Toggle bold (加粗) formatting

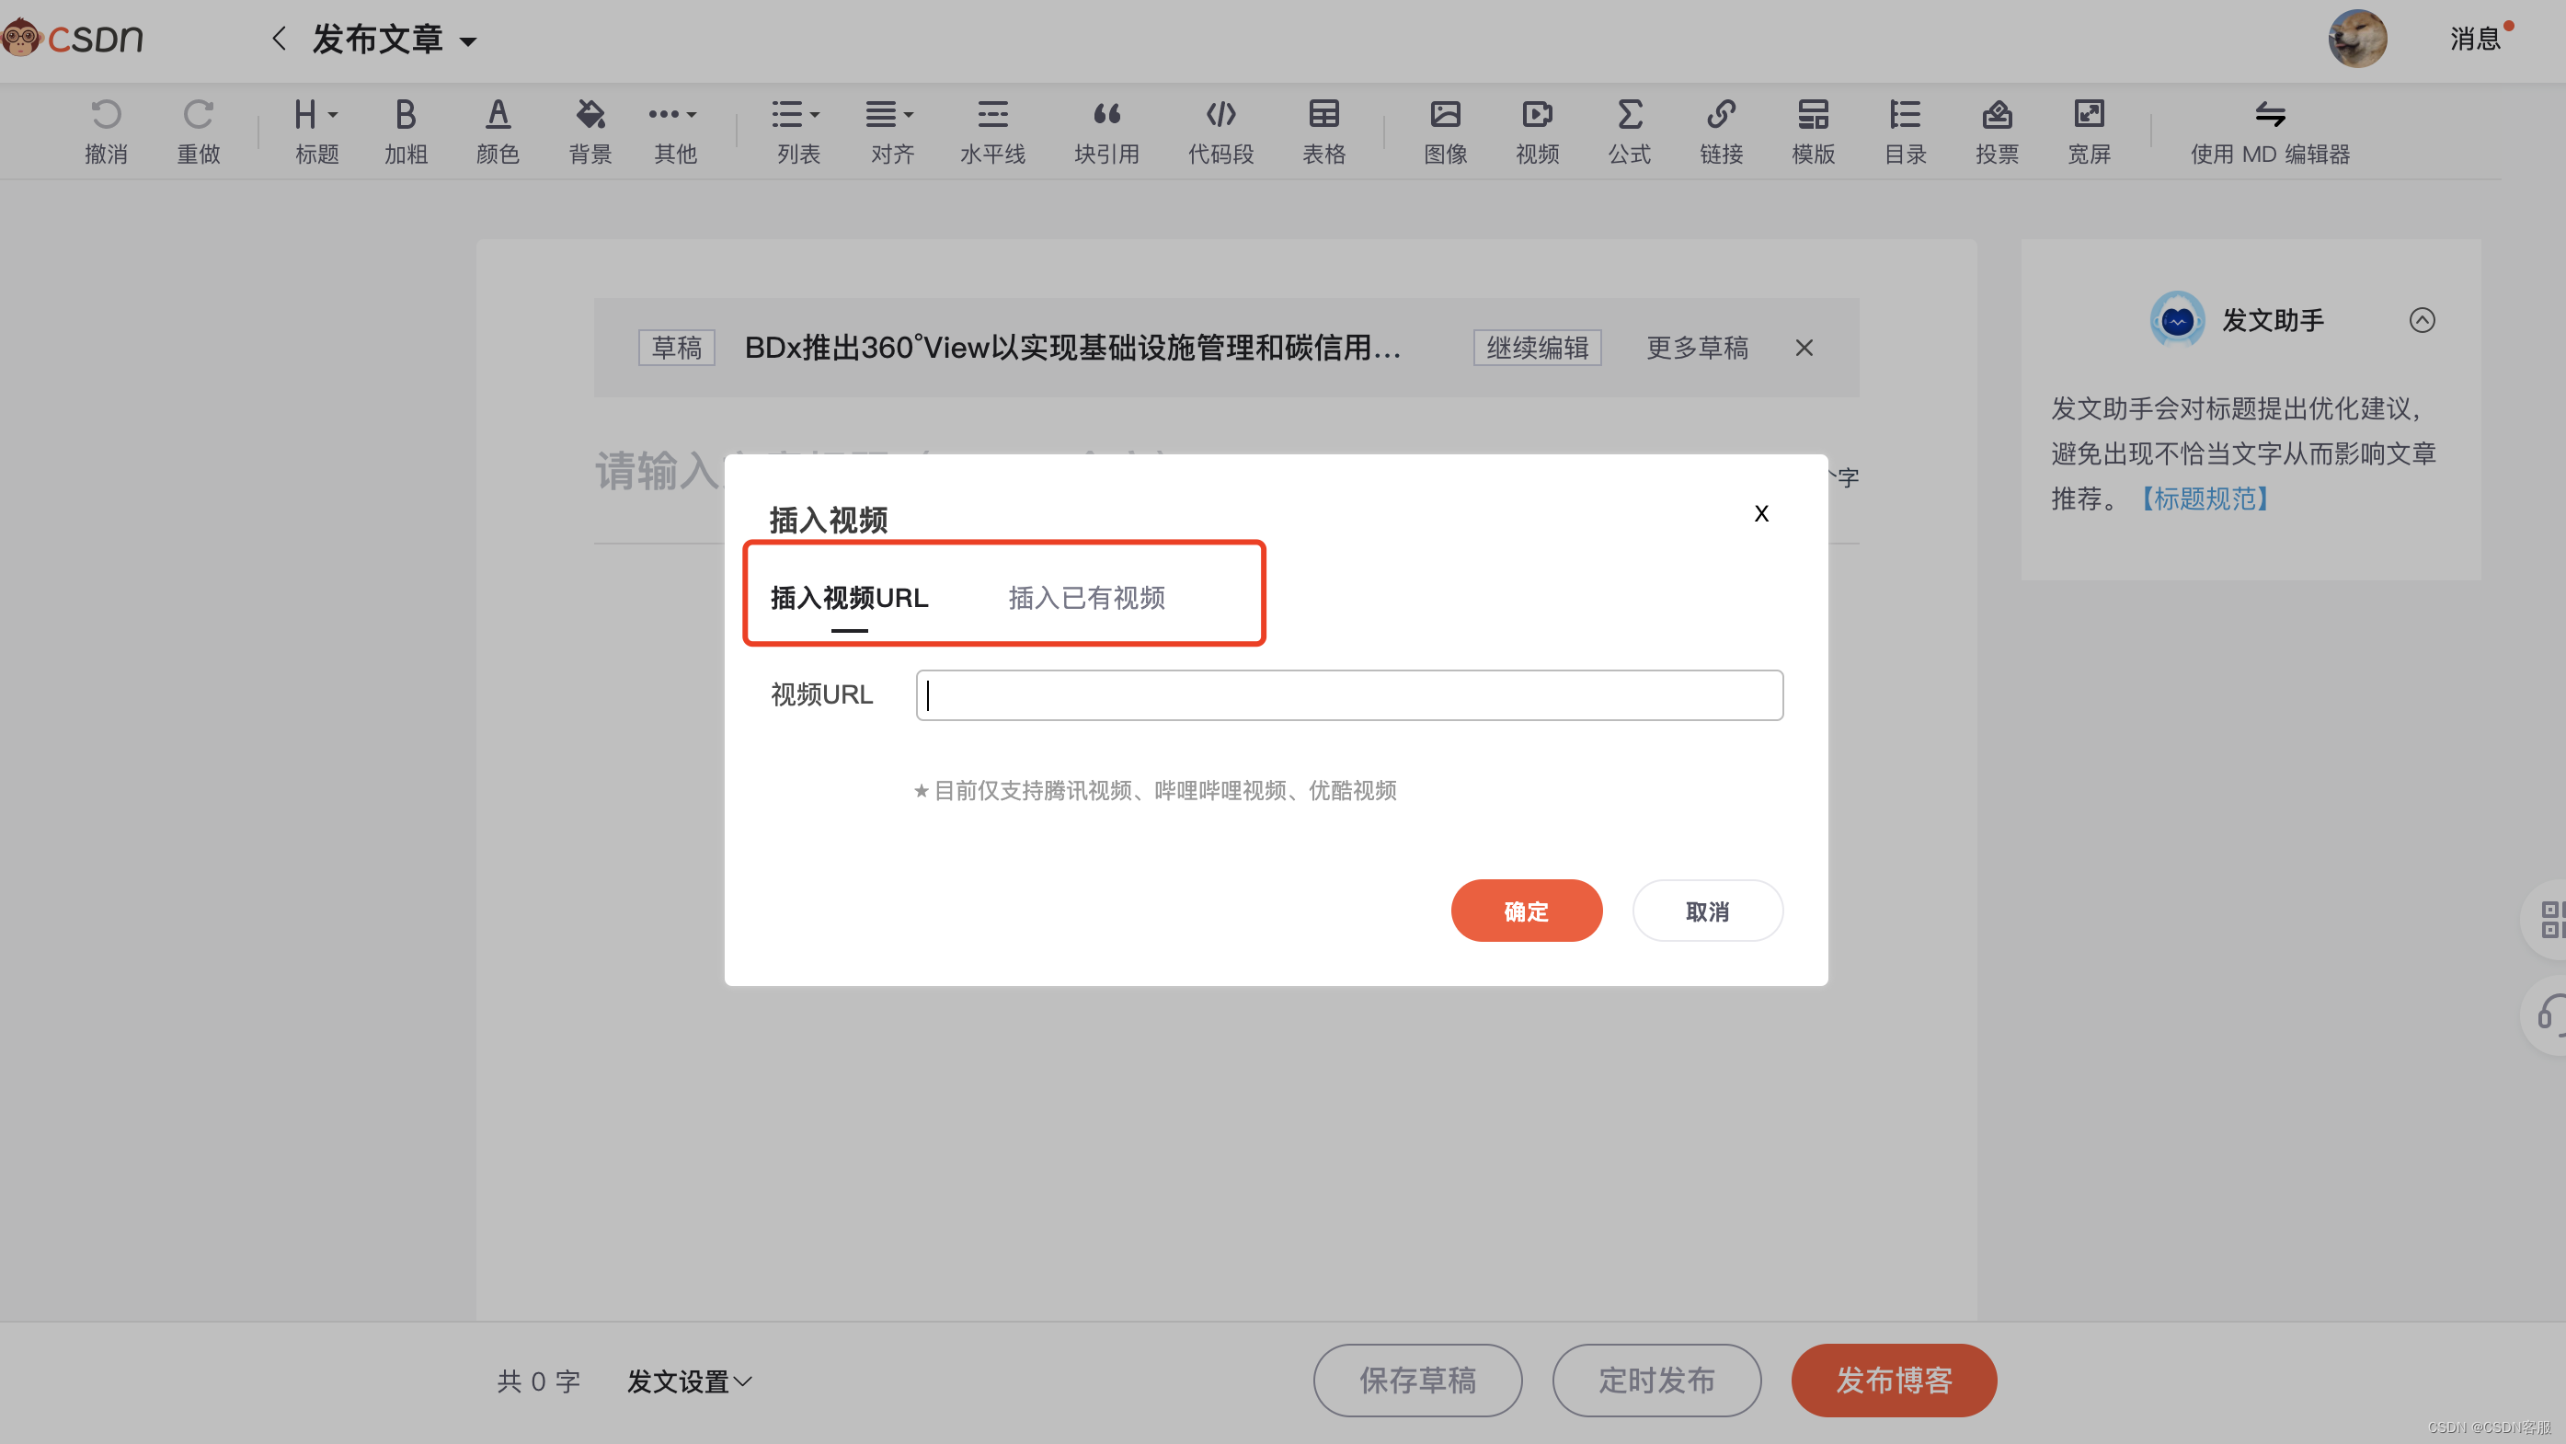406,117
